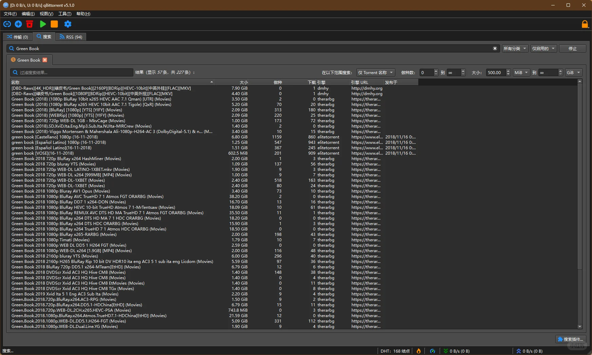Sort results by the Size column header

click(231, 82)
